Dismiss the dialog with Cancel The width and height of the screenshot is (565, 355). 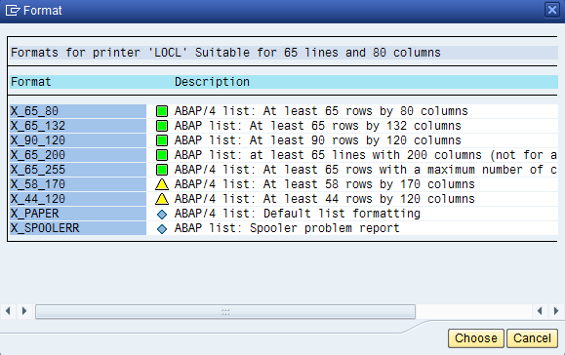[532, 338]
